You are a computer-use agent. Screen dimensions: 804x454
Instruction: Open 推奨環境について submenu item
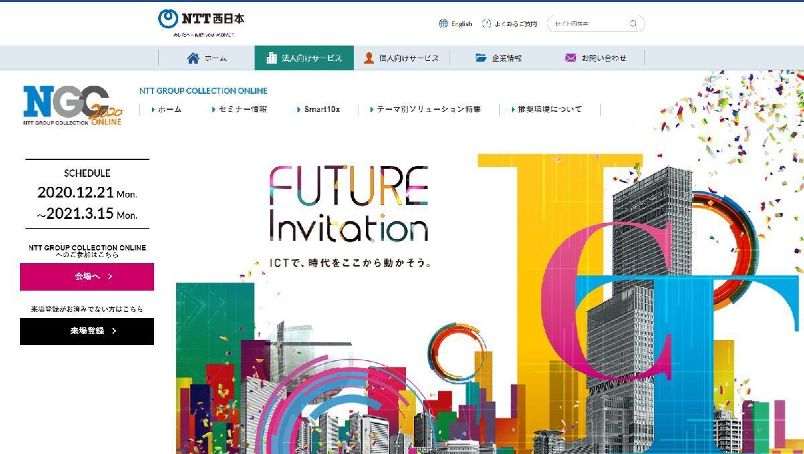(x=547, y=109)
